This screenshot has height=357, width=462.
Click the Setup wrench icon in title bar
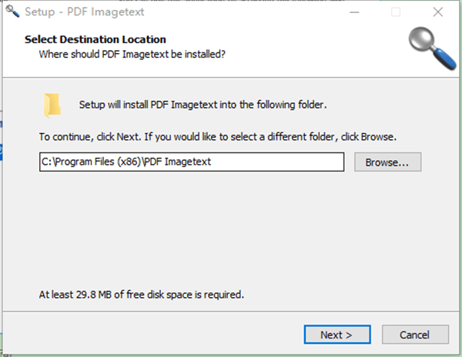pos(12,12)
